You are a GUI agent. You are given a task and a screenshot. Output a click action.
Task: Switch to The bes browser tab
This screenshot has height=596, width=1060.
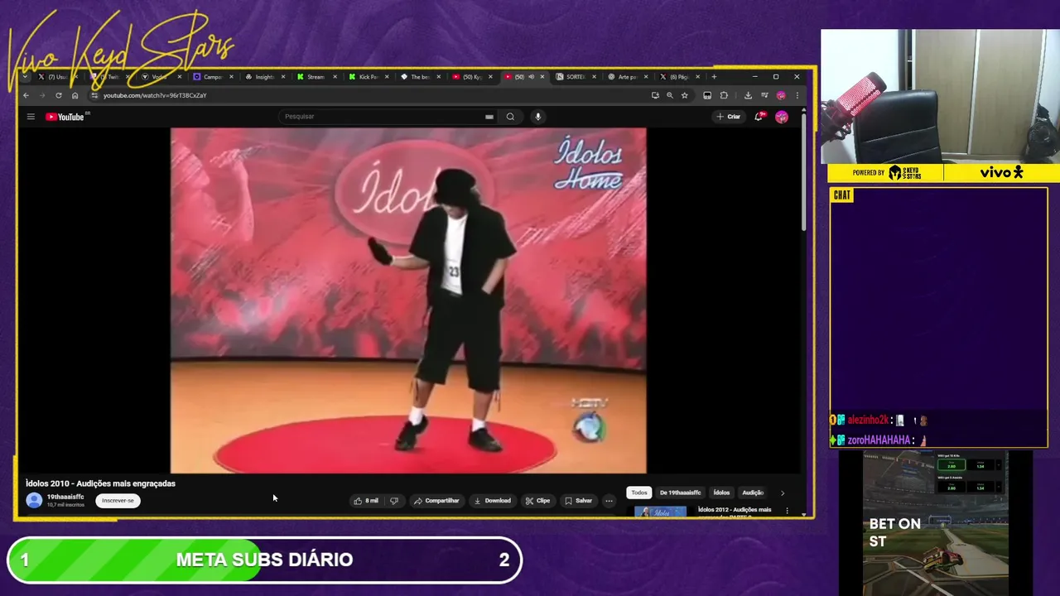(420, 77)
